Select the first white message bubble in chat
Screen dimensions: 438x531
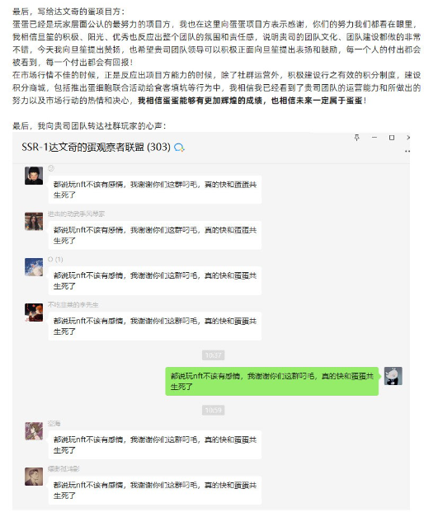tap(155, 190)
